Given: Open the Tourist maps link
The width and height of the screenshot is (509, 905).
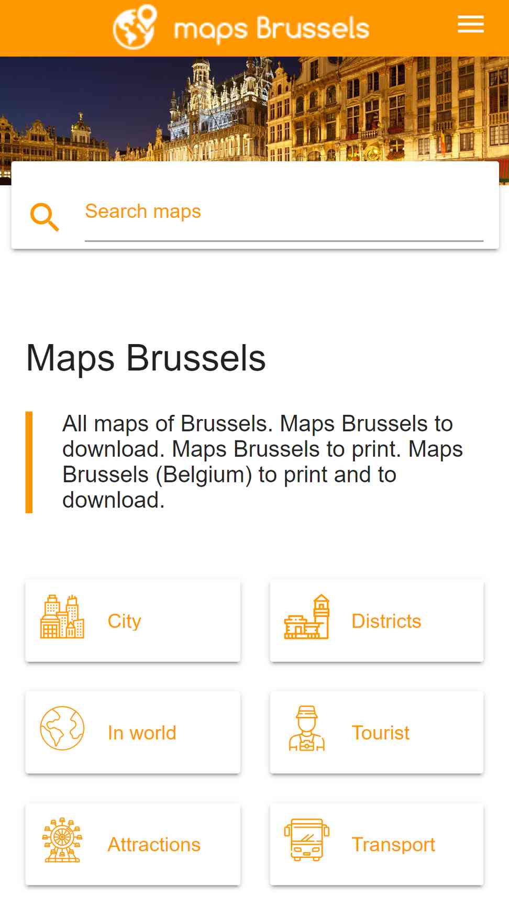Looking at the screenshot, I should (x=377, y=732).
